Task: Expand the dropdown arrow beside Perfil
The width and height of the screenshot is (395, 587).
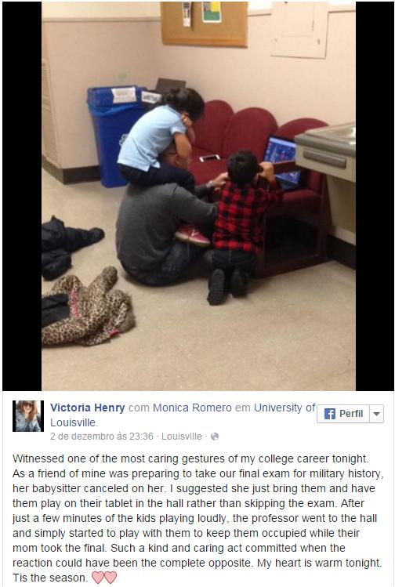Action: coord(376,414)
